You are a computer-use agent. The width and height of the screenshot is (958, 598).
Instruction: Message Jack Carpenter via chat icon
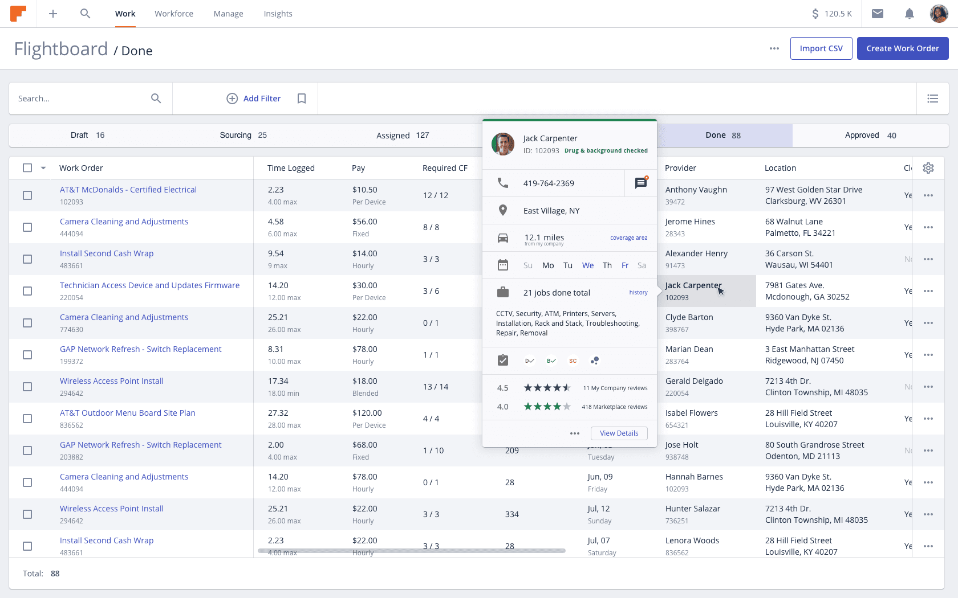641,183
